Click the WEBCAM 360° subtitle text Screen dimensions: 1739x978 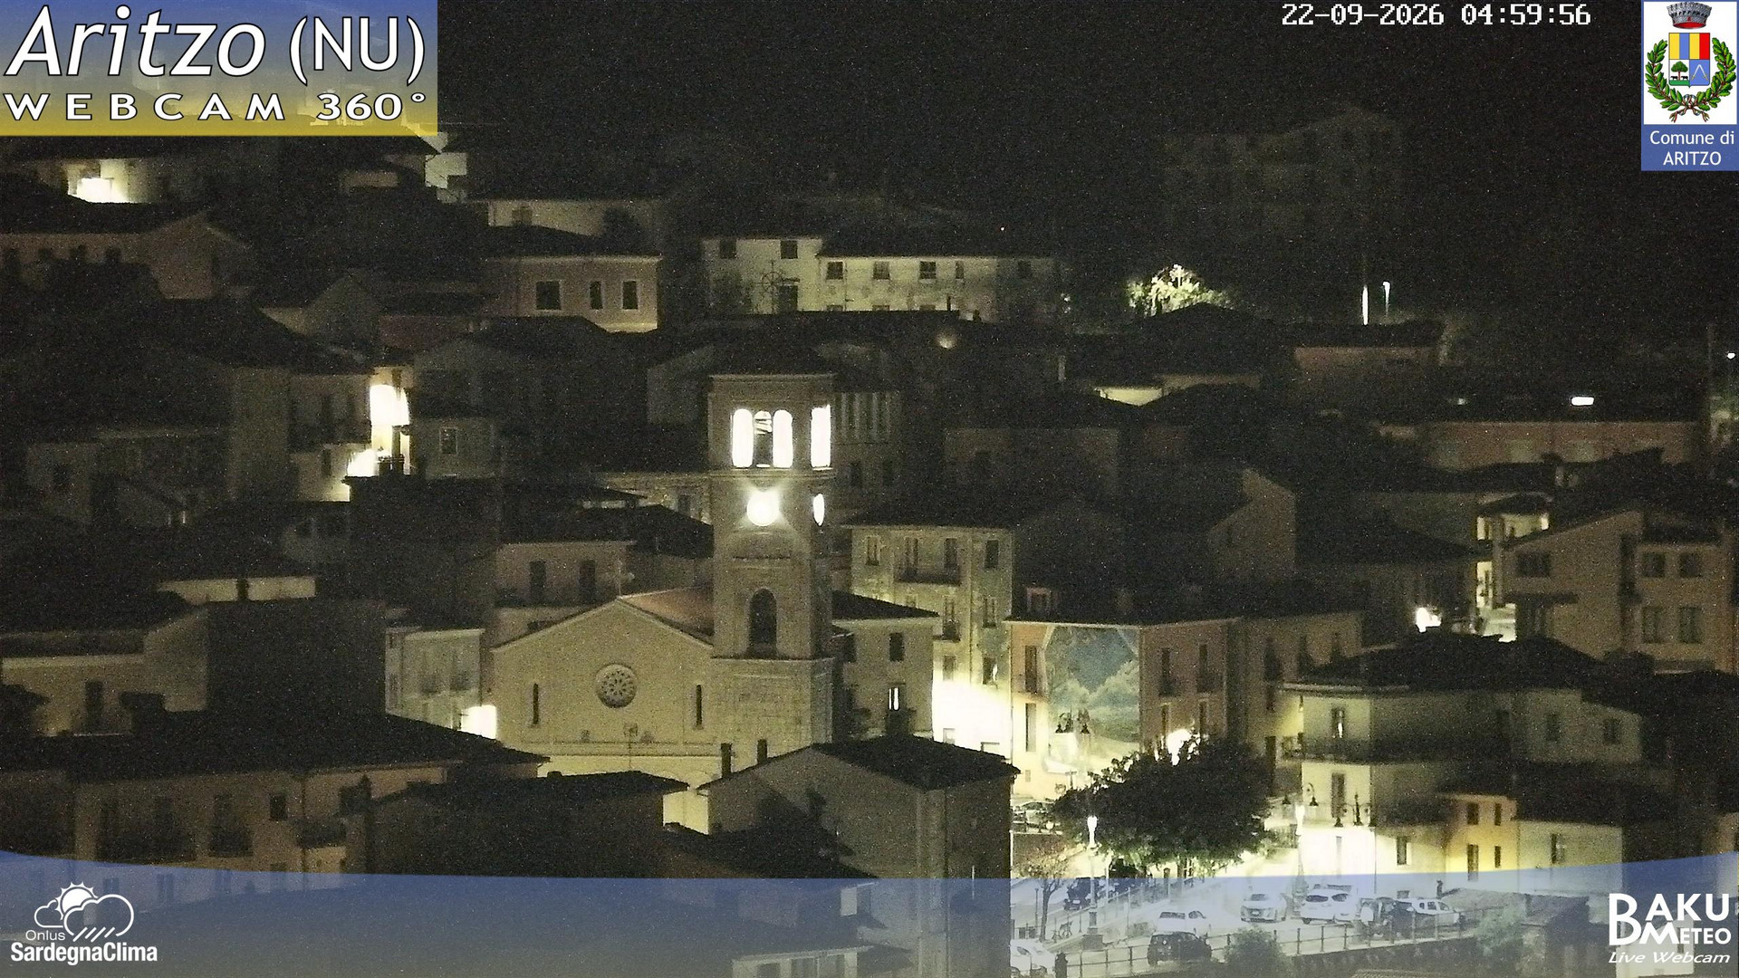215,107
